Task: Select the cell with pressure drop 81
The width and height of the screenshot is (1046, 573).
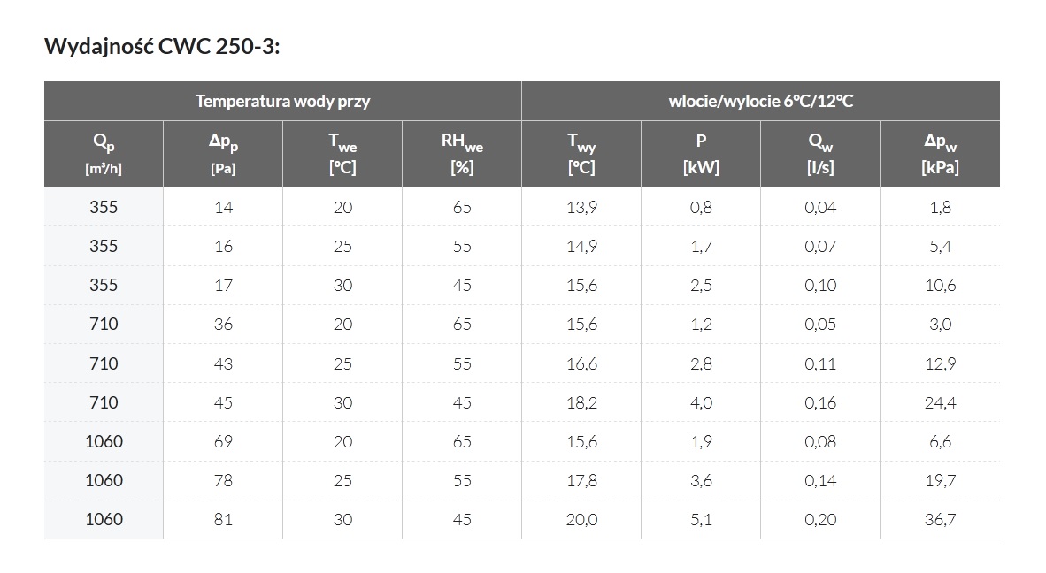Action: coord(223,519)
